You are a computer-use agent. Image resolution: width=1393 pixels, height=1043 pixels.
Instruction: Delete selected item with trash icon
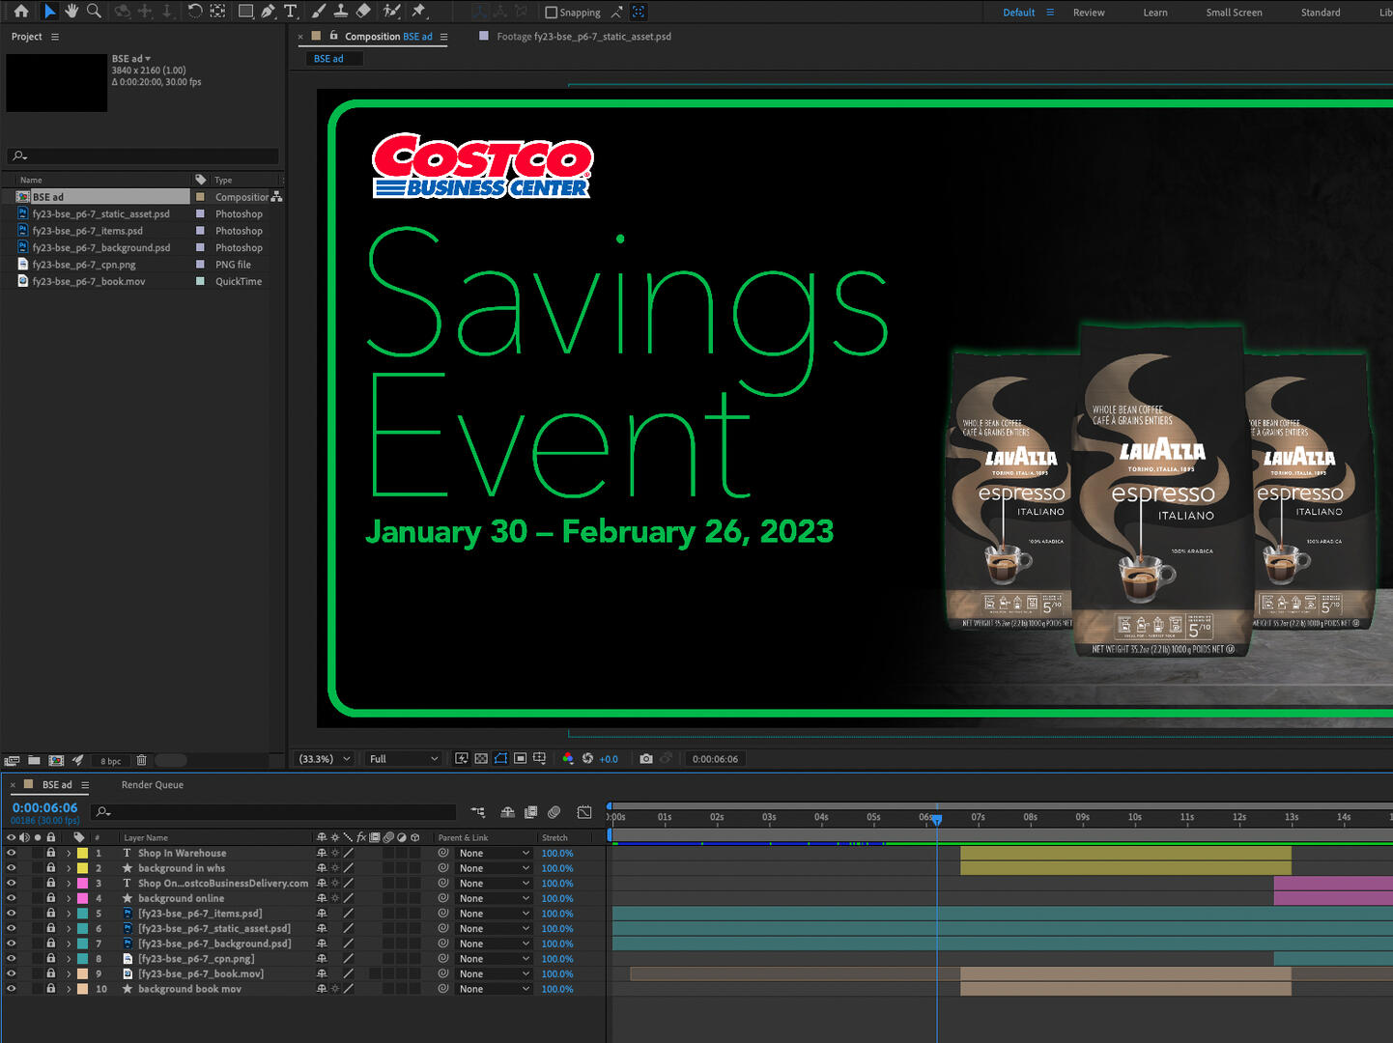(x=142, y=761)
